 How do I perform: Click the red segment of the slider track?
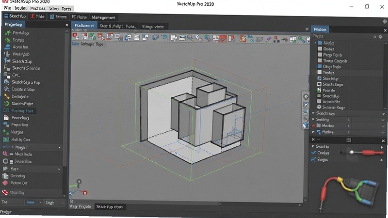(372, 153)
